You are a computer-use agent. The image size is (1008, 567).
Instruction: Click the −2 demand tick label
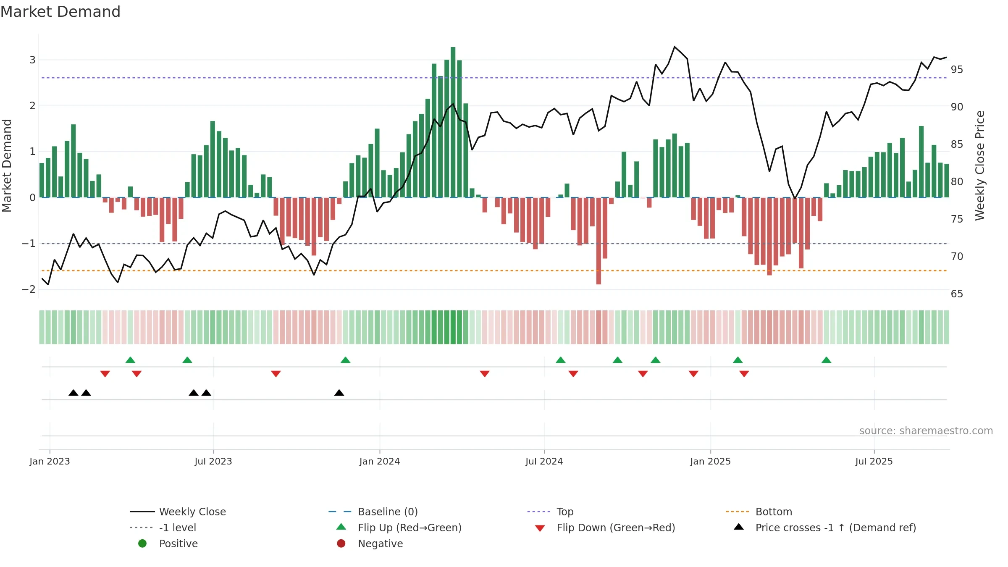point(29,289)
